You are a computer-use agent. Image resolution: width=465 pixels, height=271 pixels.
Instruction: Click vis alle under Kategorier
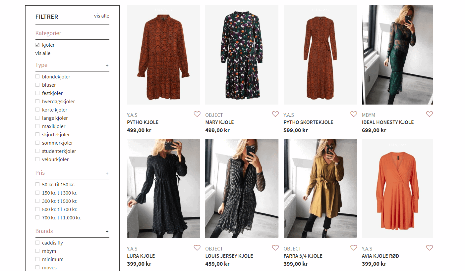[43, 53]
